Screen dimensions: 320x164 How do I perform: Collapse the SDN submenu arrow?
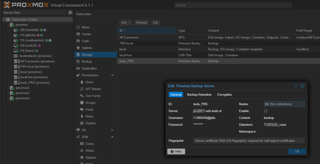point(112,137)
